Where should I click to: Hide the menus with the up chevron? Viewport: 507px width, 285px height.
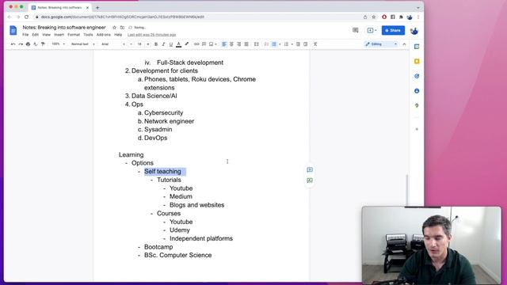(404, 44)
